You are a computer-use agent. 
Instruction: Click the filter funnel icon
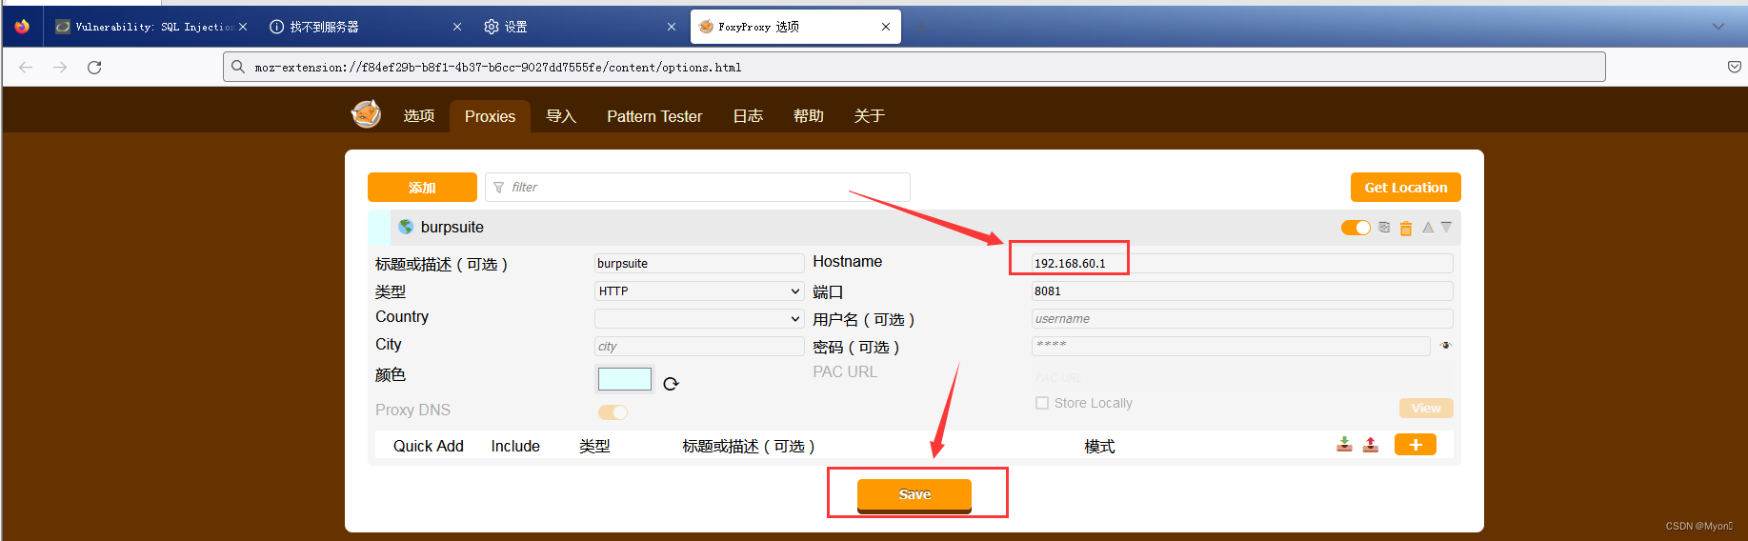499,188
